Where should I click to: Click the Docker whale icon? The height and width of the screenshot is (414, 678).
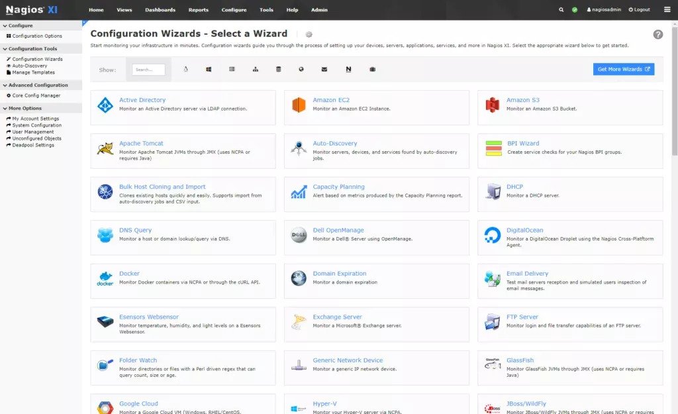click(105, 279)
